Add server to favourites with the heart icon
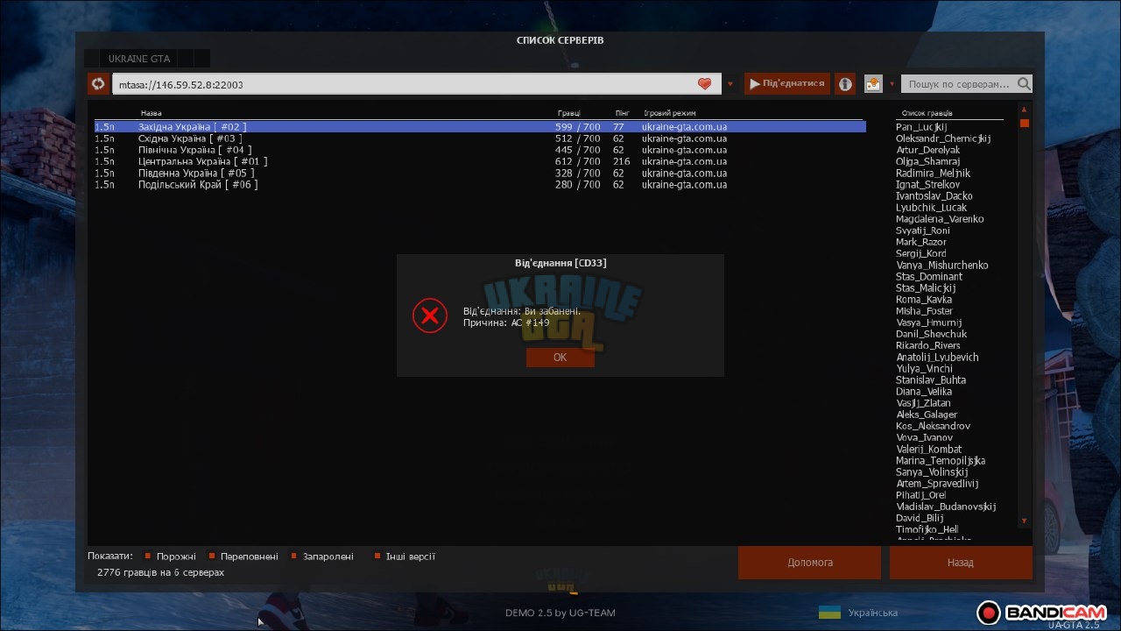1121x631 pixels. click(x=705, y=84)
